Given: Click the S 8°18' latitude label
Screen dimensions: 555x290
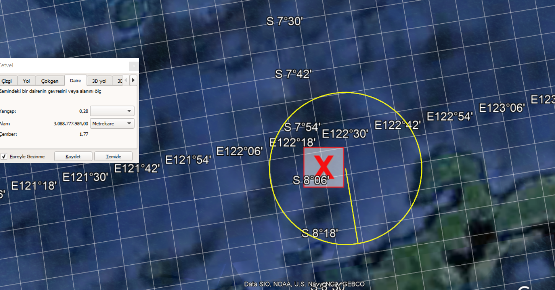Looking at the screenshot, I should click(320, 233).
